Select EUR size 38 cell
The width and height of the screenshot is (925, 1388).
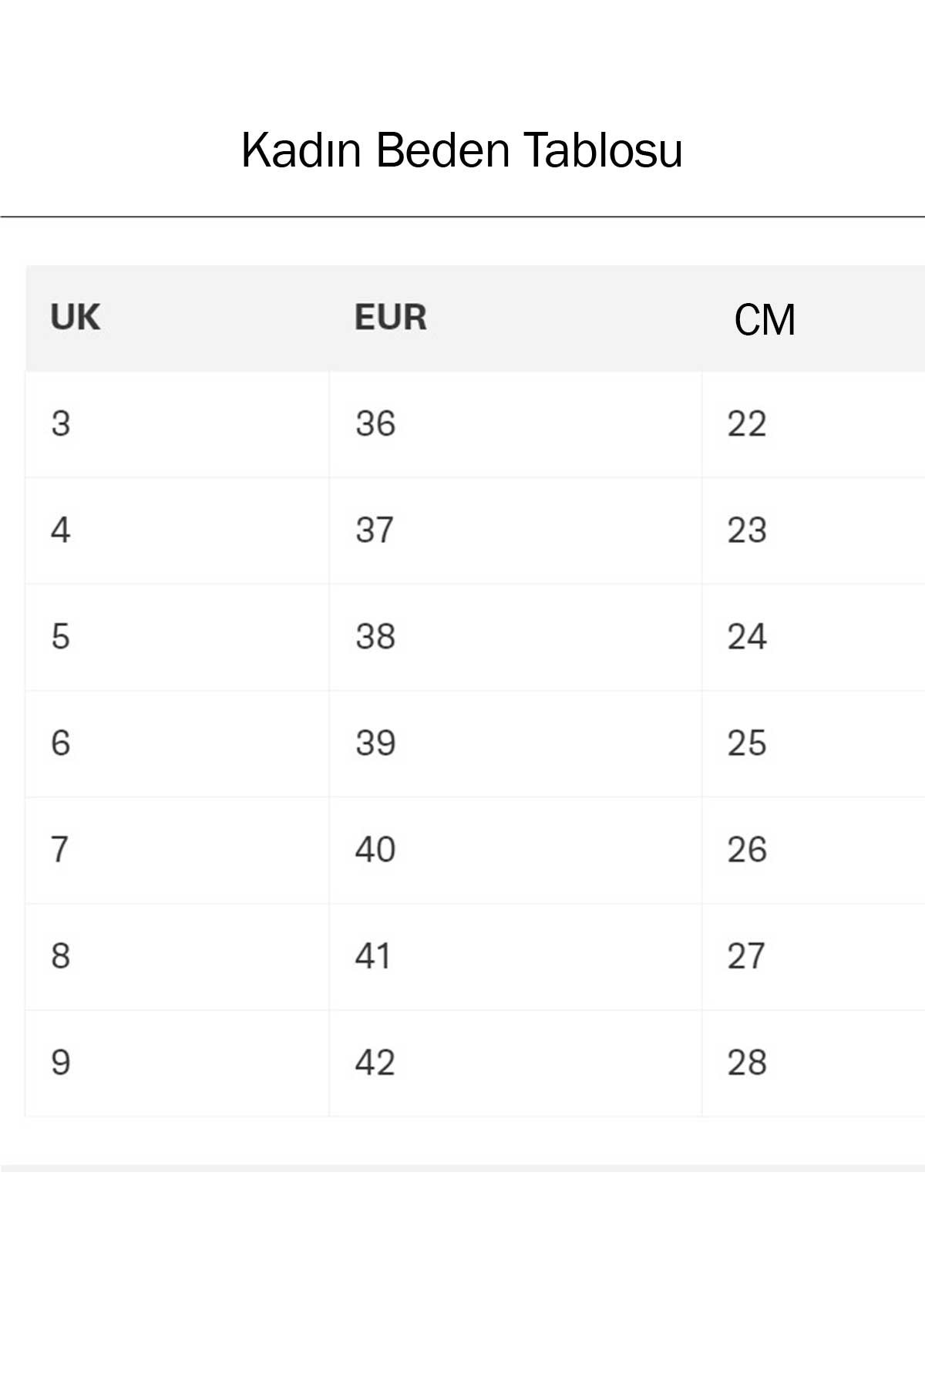coord(375,636)
